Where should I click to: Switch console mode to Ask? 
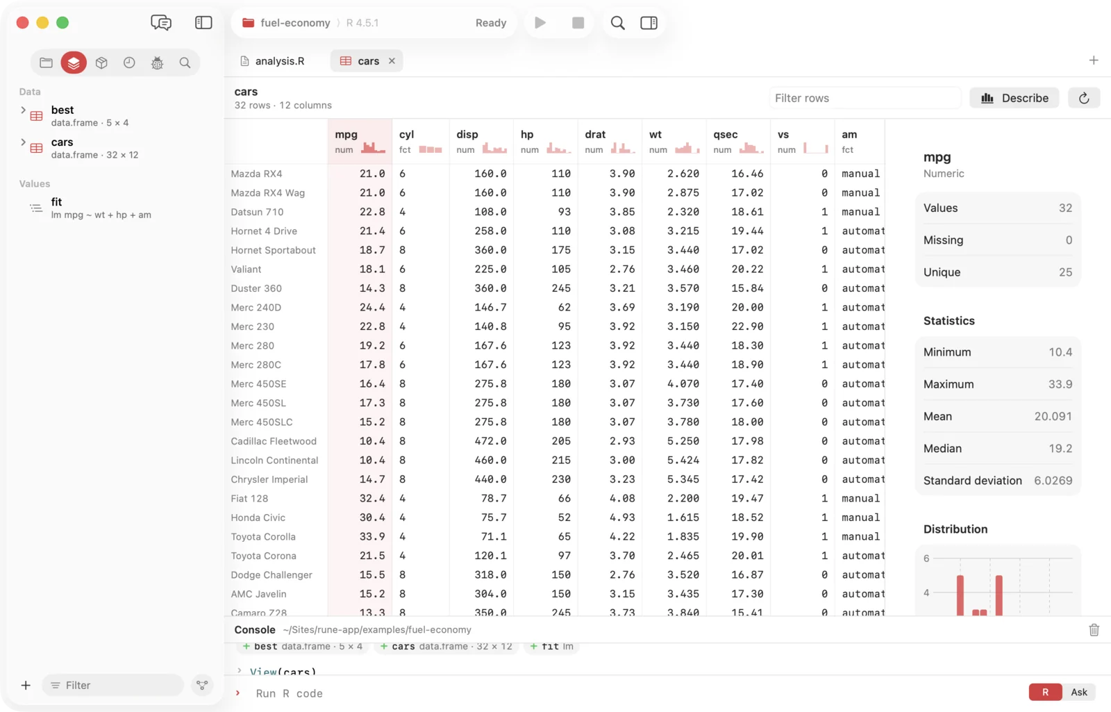[x=1079, y=692]
